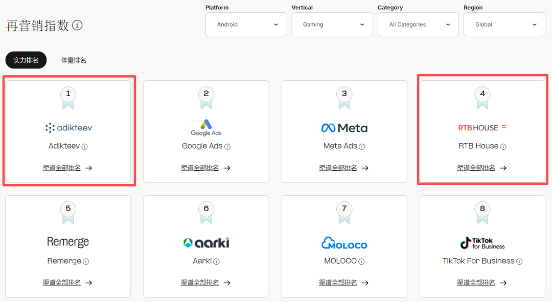Open 渠道全部排名 link in Remerge card
The height and width of the screenshot is (302, 552).
67,283
